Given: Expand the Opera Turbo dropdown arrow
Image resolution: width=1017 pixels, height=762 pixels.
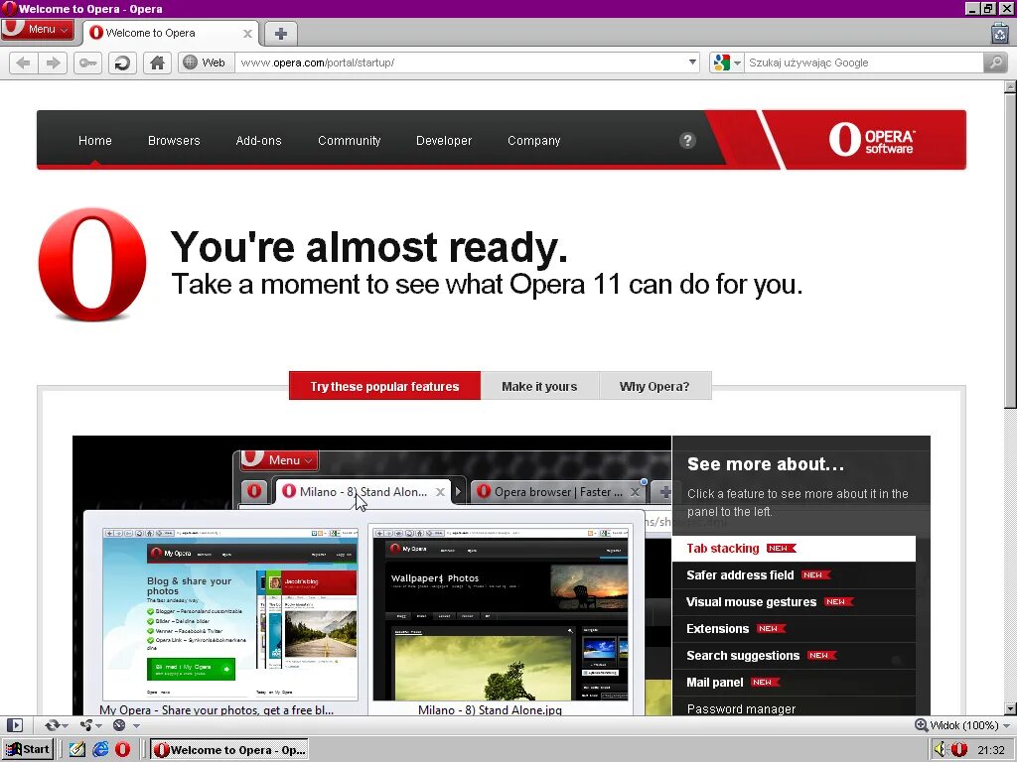Looking at the screenshot, I should (x=136, y=725).
